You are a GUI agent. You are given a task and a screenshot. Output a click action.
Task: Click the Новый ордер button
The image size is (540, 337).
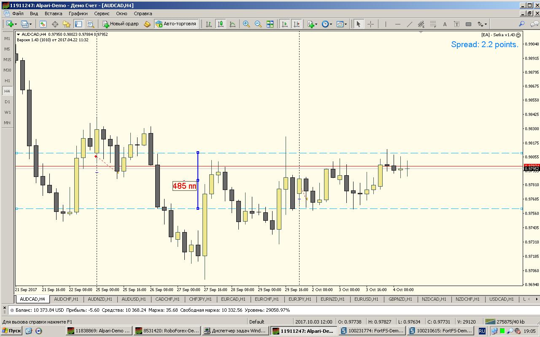[x=121, y=24]
